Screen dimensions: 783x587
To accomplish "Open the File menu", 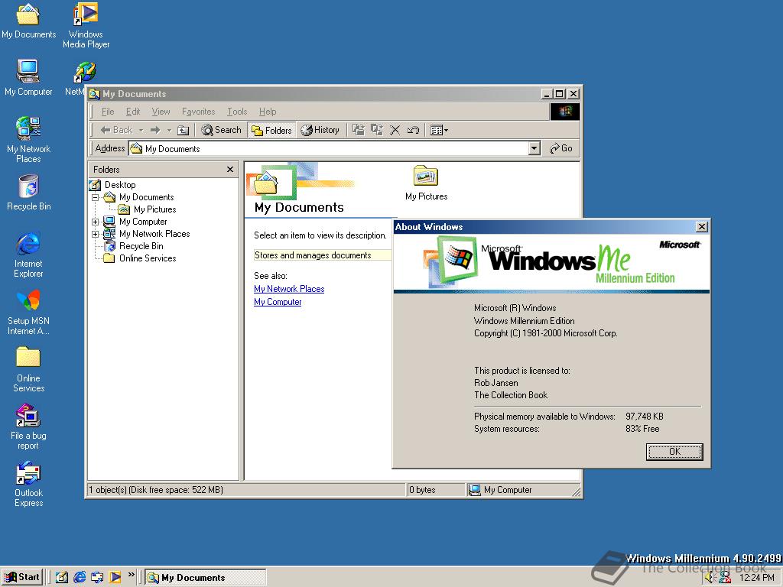I will click(108, 112).
